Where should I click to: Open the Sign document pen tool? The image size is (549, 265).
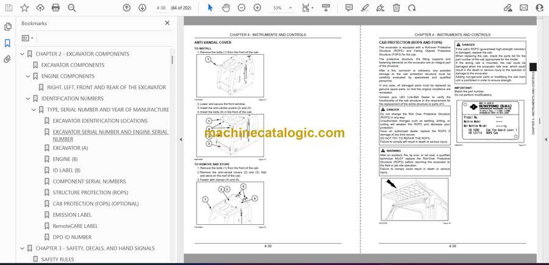coord(380,8)
